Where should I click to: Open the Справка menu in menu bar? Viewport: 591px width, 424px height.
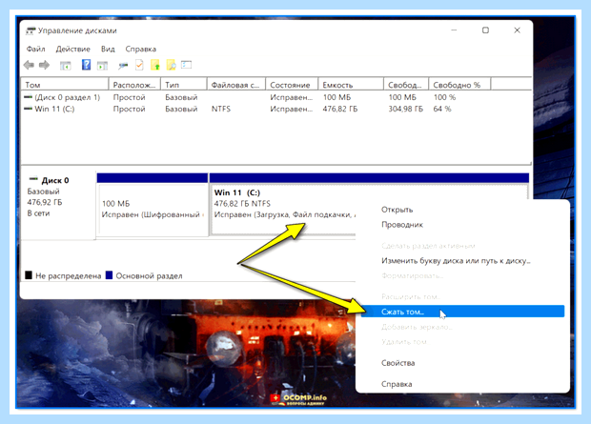point(140,49)
